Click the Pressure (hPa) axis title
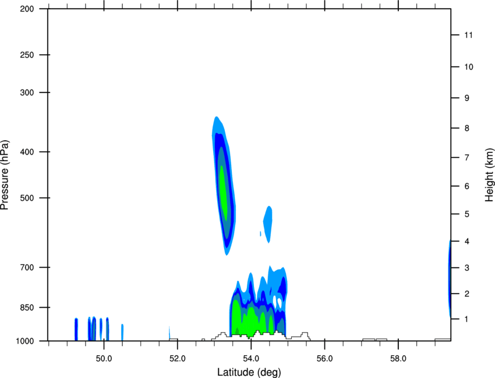The width and height of the screenshot is (495, 378). coord(5,175)
